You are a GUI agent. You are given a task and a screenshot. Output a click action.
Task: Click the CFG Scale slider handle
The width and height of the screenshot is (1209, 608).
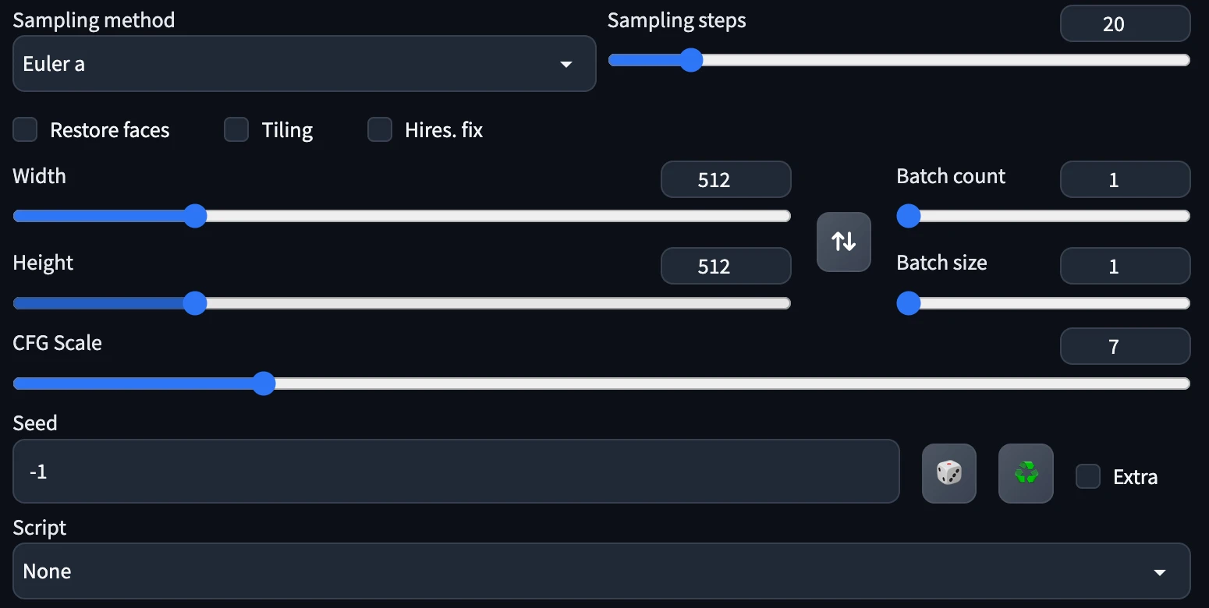point(264,384)
